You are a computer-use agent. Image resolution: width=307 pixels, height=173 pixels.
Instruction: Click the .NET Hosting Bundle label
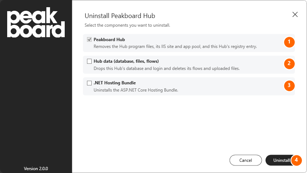[115, 83]
